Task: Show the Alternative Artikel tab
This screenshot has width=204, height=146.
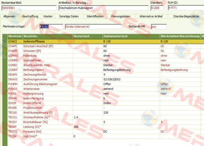Action: tap(151, 16)
